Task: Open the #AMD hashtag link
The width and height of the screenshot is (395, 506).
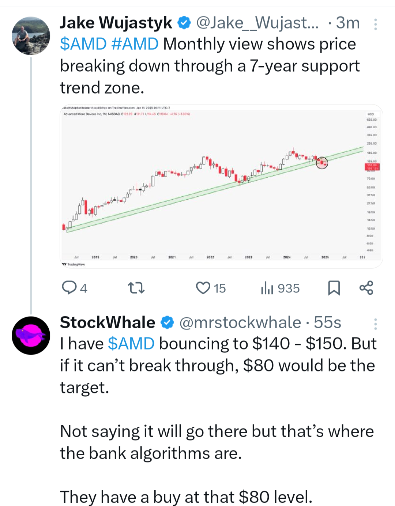Action: 135,44
